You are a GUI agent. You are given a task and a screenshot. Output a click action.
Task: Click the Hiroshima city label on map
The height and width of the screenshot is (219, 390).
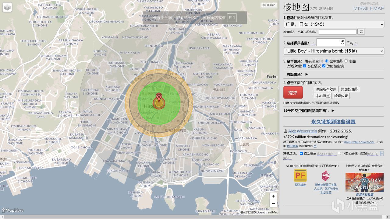tap(154, 106)
